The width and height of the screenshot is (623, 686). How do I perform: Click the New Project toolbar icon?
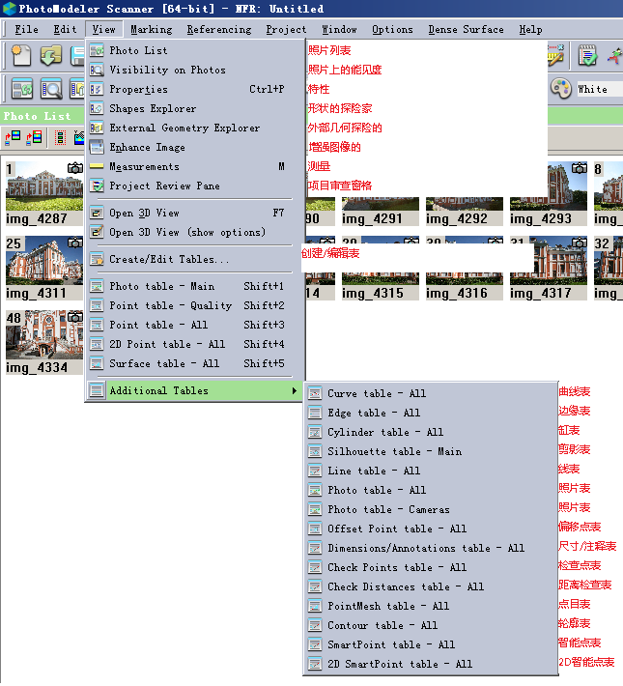[21, 56]
